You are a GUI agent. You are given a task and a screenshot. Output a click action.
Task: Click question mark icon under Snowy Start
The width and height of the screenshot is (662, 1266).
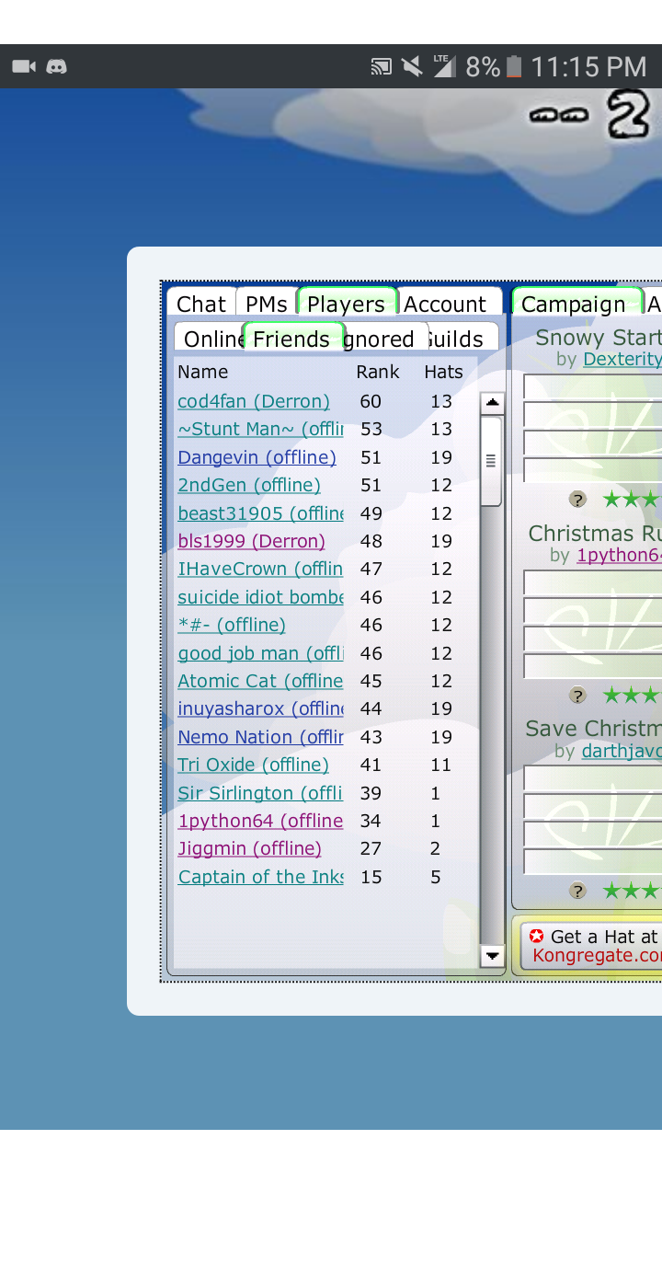(x=577, y=500)
